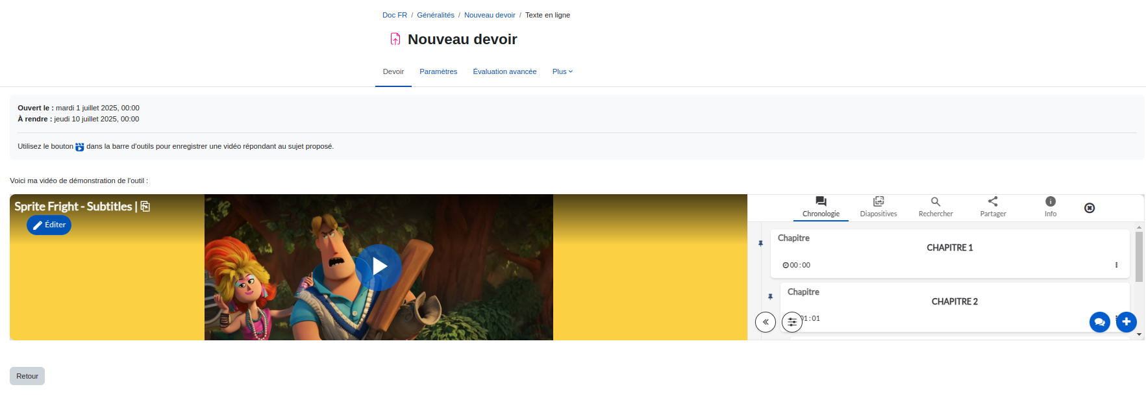The height and width of the screenshot is (402, 1146).
Task: Select the Devoir tab
Action: 393,71
